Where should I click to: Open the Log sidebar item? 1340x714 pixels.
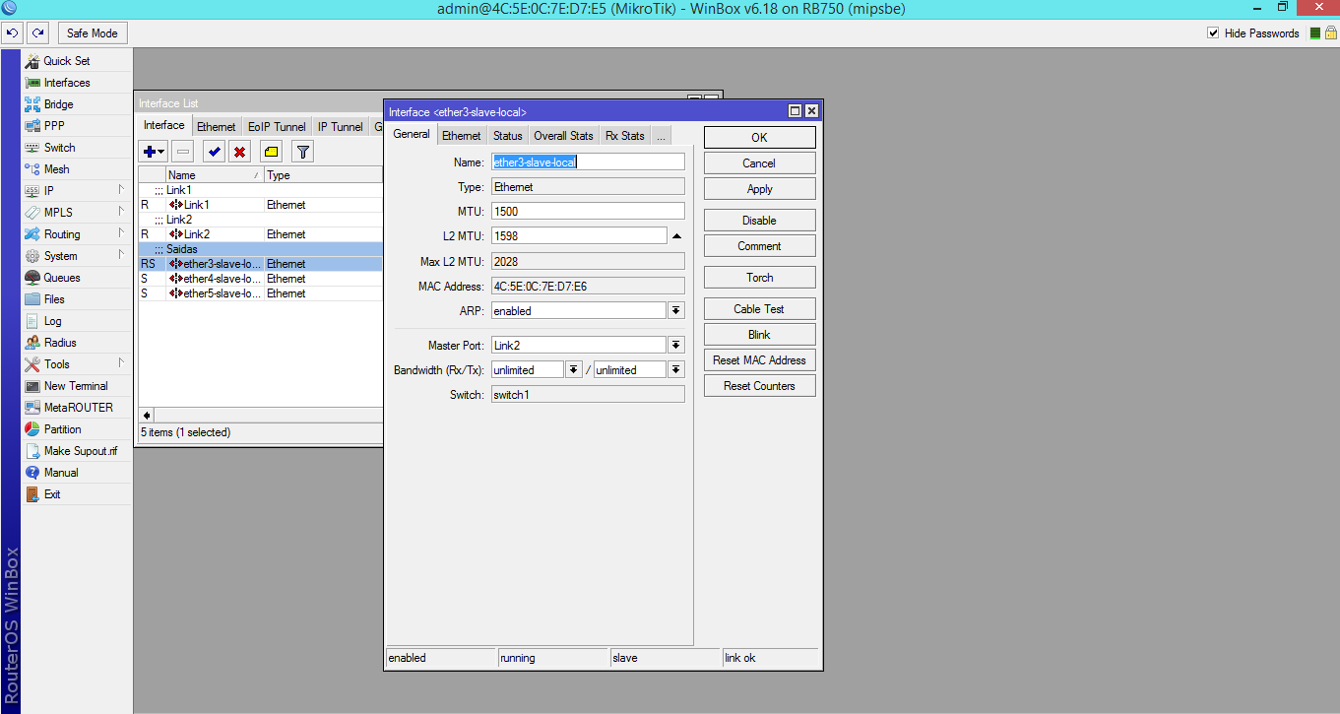(x=52, y=321)
